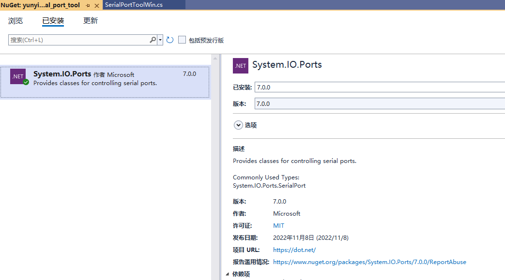
Task: Click the magnifier search icon
Action: coord(153,40)
